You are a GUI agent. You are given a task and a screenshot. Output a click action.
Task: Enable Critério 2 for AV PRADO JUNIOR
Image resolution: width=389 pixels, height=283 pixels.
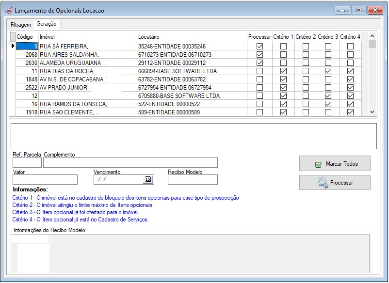coord(306,88)
